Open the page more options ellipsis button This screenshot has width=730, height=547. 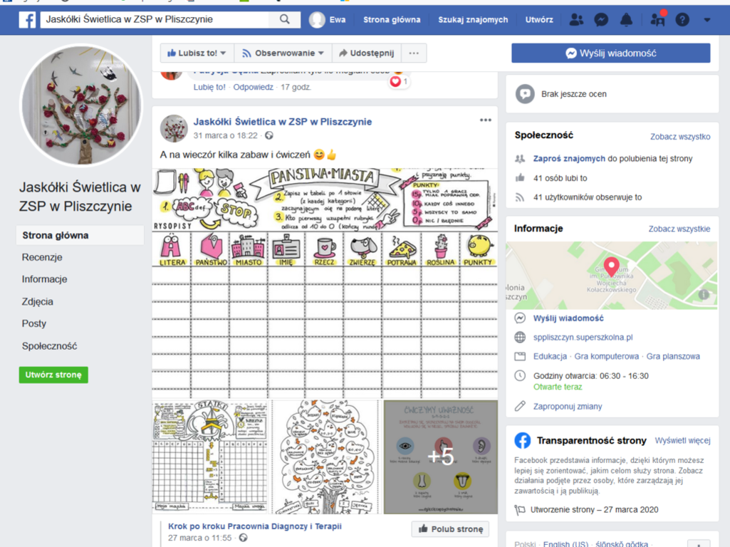414,53
